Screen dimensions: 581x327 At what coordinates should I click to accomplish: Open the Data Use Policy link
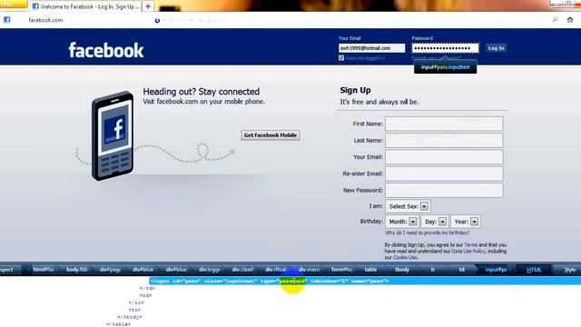click(468, 252)
